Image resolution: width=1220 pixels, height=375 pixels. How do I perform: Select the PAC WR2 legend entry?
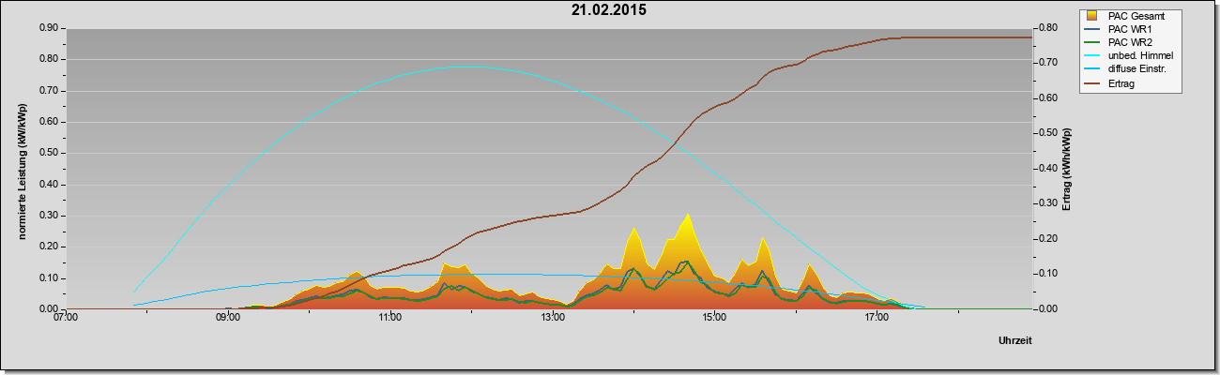[x=1128, y=42]
